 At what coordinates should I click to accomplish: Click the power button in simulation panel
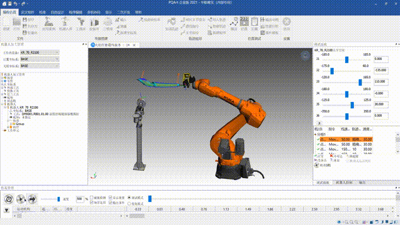coord(9,199)
